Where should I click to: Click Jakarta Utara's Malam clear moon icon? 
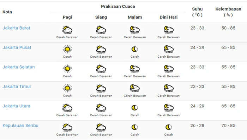pyautogui.click(x=135, y=108)
